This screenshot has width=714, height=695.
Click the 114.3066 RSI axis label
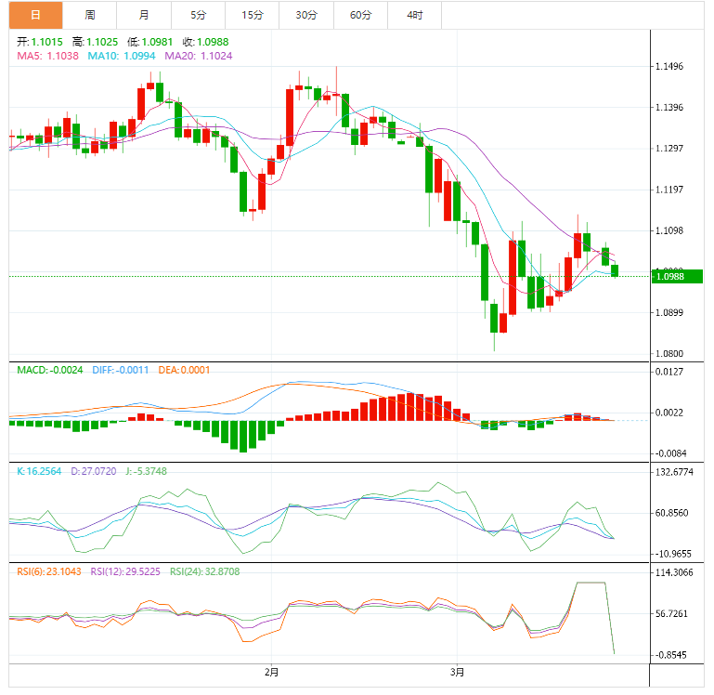(x=674, y=573)
